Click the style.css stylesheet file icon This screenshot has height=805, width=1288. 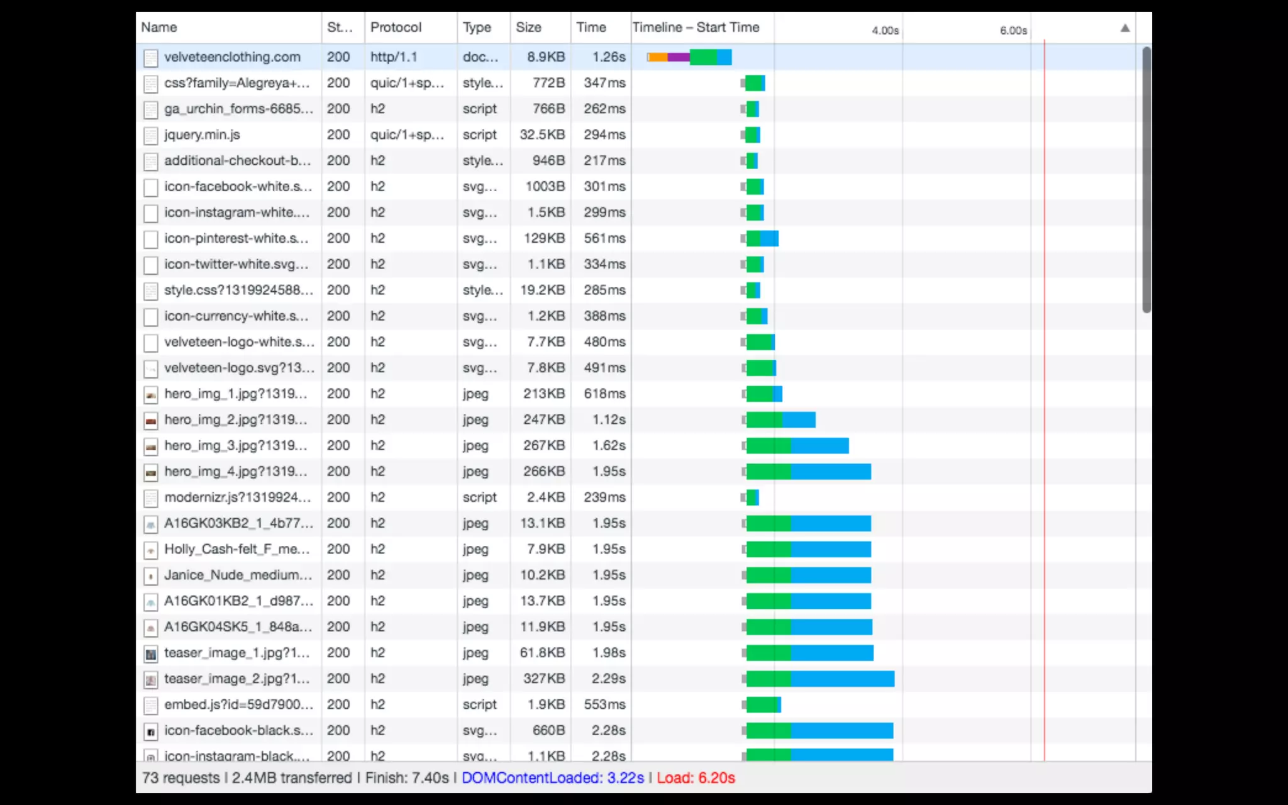[x=150, y=291]
